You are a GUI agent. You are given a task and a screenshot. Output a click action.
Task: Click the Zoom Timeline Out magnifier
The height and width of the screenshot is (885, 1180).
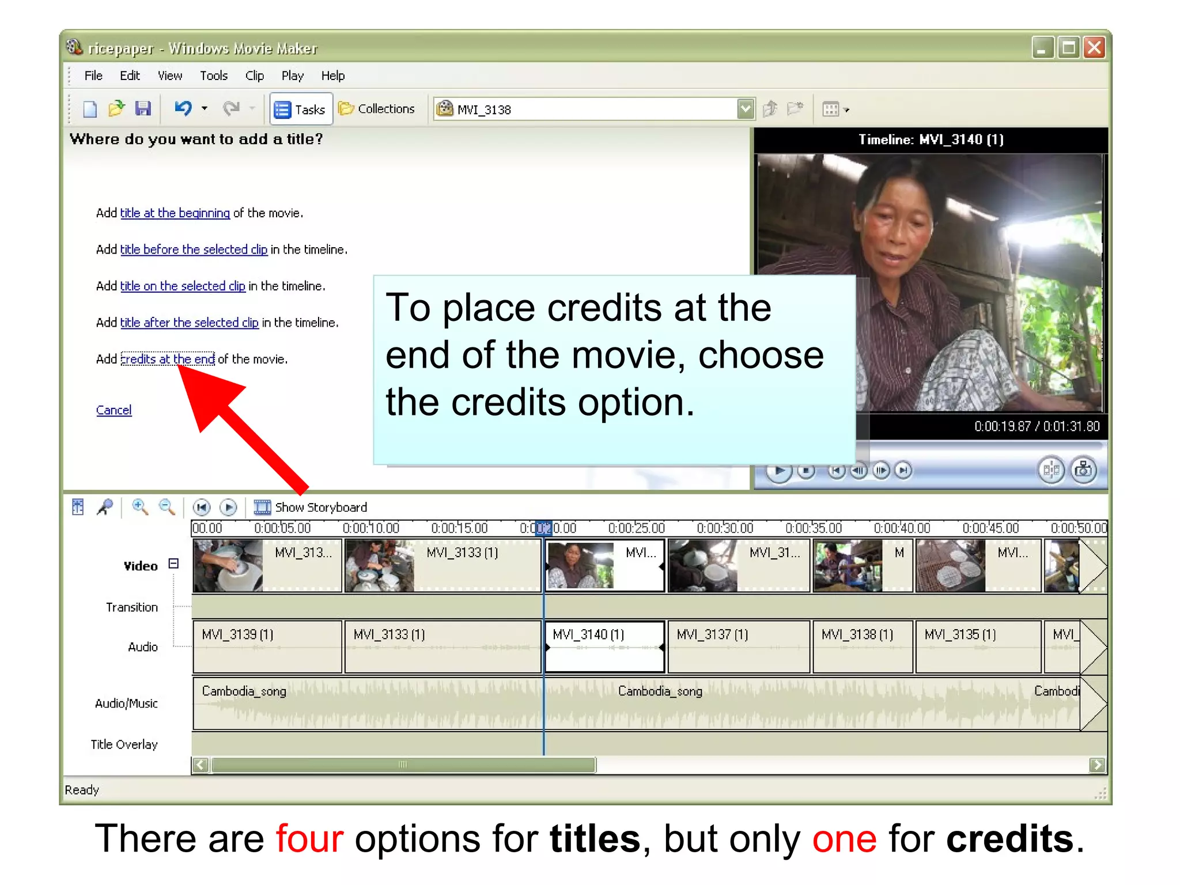pos(167,507)
